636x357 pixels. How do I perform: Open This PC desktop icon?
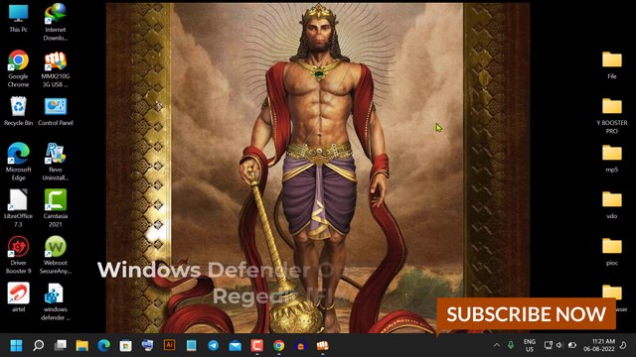(x=18, y=18)
